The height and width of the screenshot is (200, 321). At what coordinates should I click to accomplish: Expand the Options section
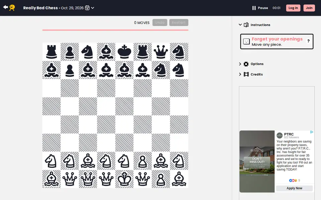coord(240,64)
